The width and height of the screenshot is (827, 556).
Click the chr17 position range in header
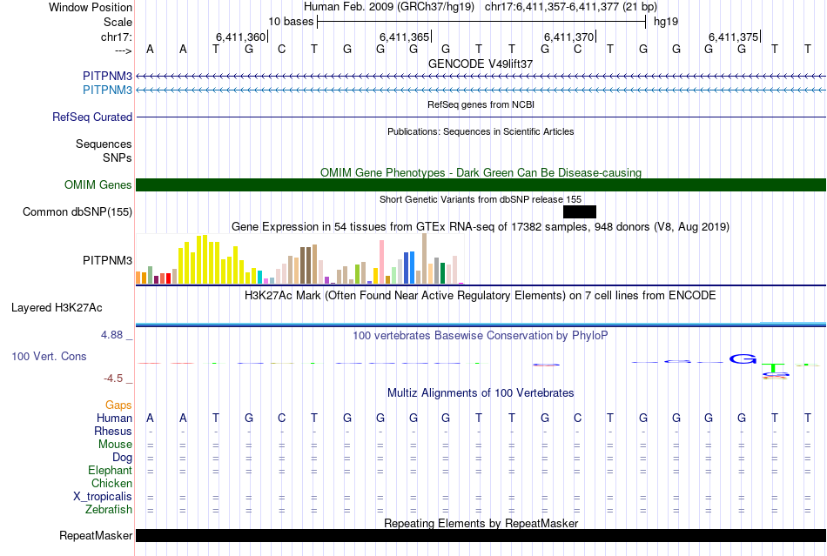click(571, 7)
